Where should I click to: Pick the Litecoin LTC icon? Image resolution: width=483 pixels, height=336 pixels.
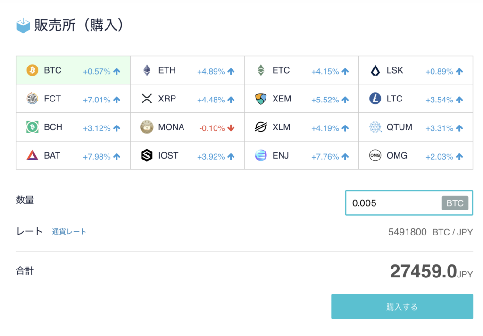pyautogui.click(x=375, y=99)
